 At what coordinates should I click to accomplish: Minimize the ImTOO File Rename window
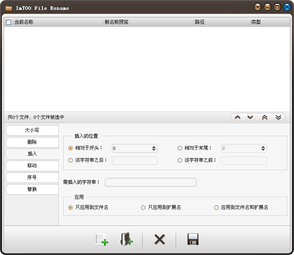[x=267, y=7]
